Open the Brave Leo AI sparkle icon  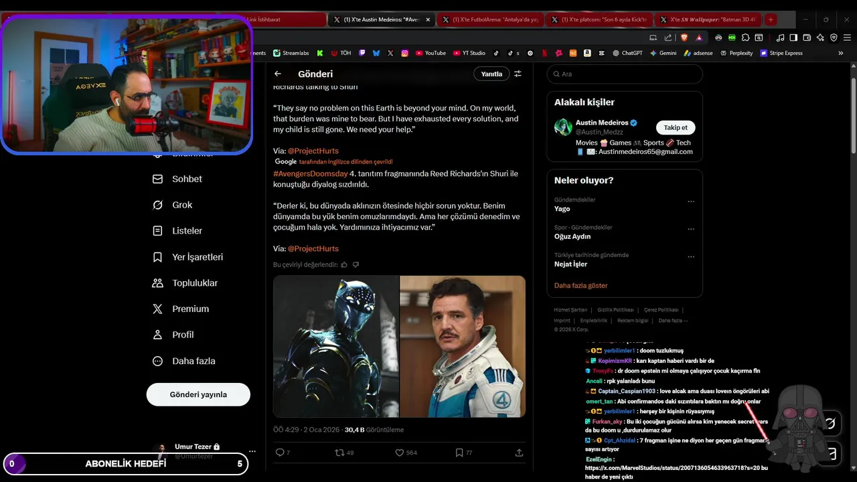(820, 37)
